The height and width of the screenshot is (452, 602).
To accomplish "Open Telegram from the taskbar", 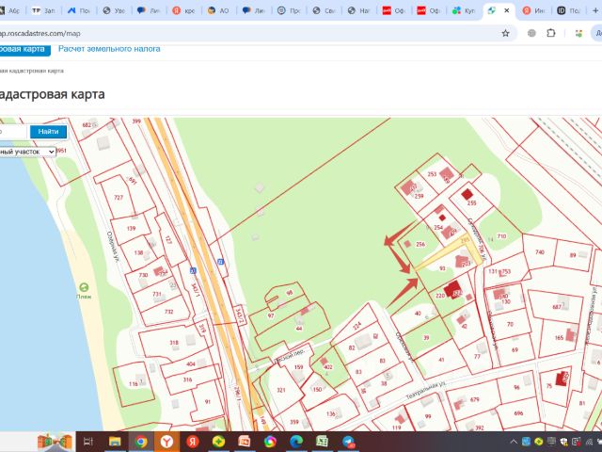I will (348, 442).
